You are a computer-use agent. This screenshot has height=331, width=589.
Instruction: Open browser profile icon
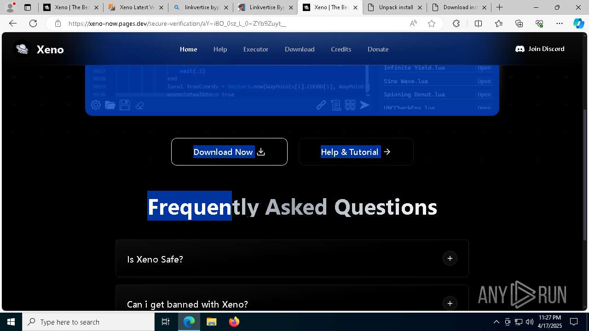[10, 7]
